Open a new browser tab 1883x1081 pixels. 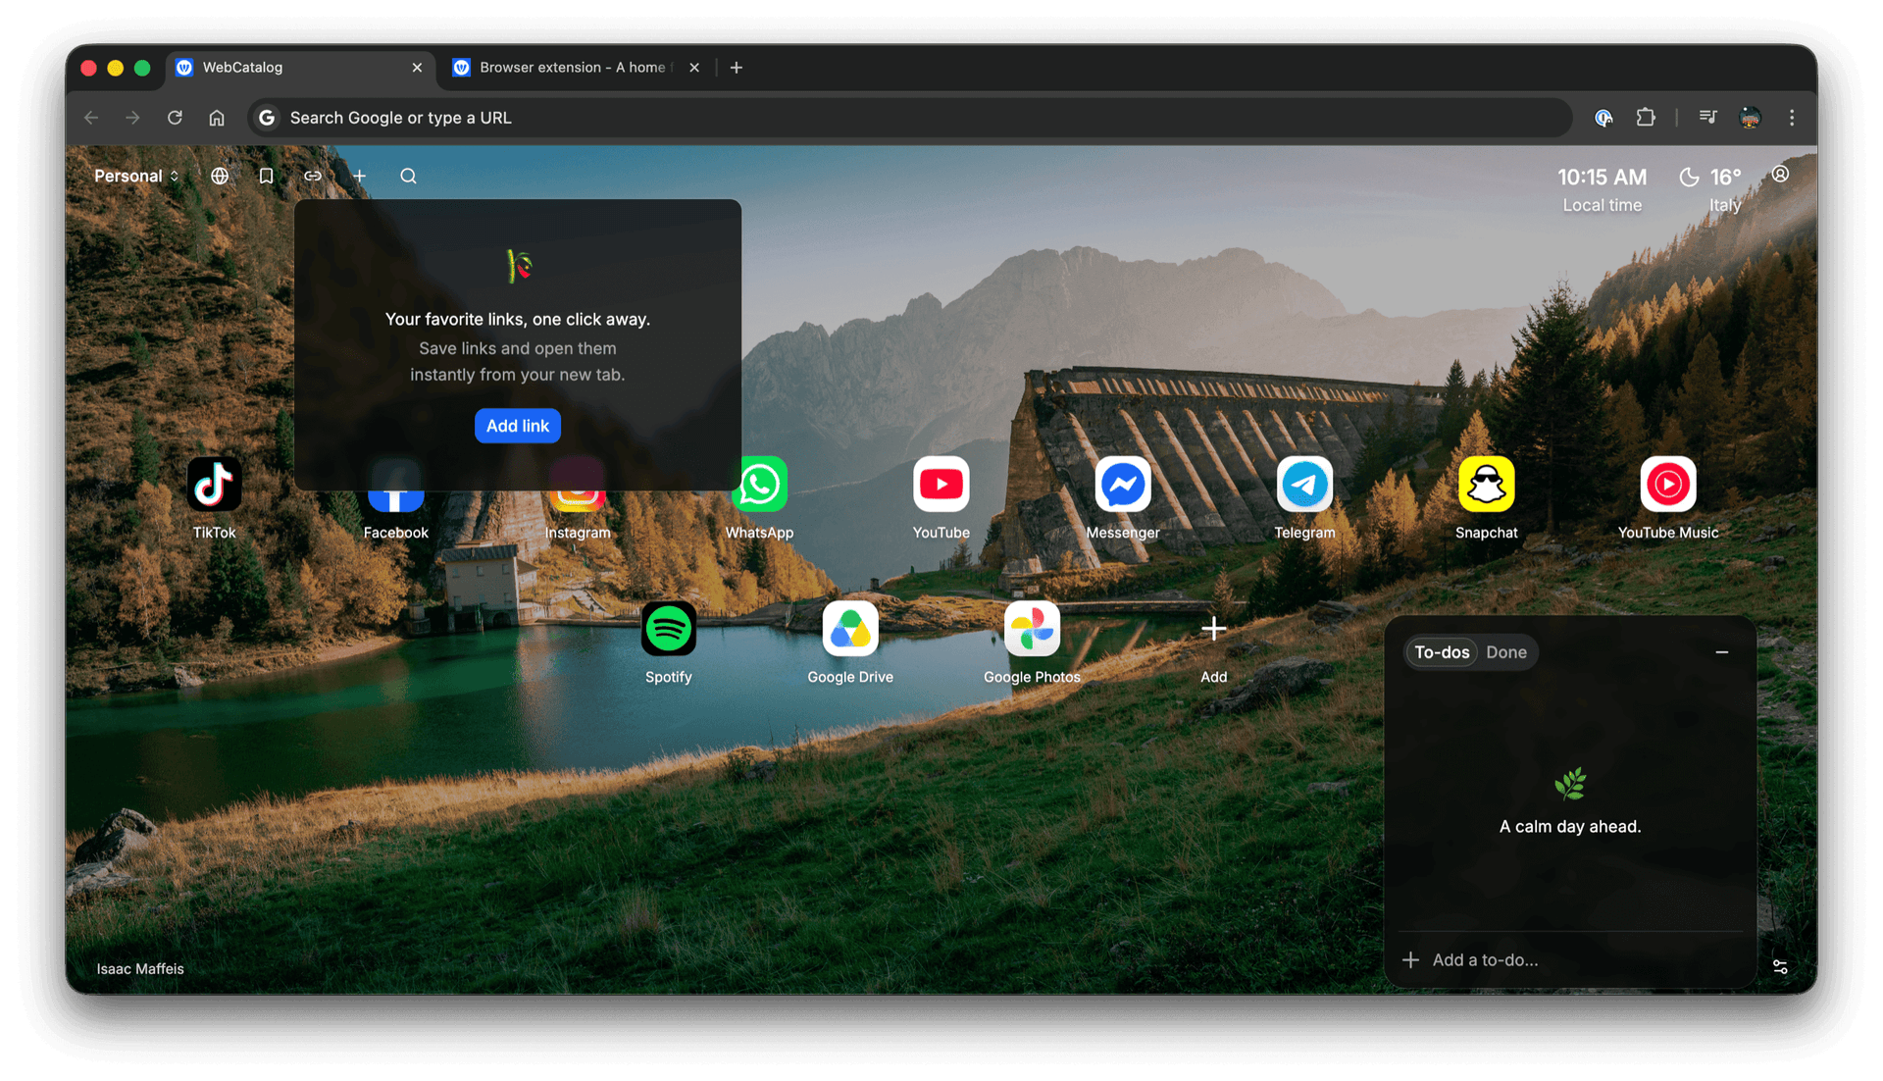[737, 68]
